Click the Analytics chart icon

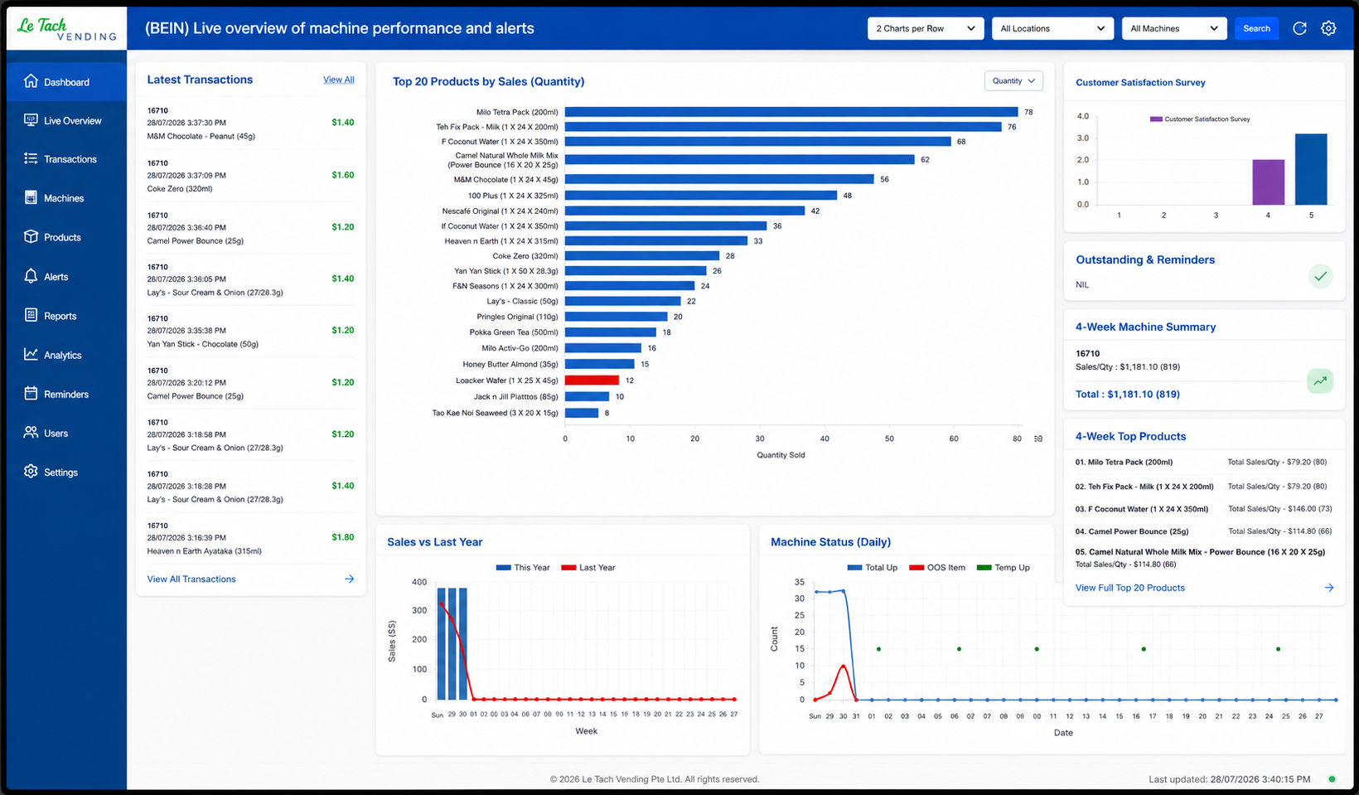coord(31,354)
